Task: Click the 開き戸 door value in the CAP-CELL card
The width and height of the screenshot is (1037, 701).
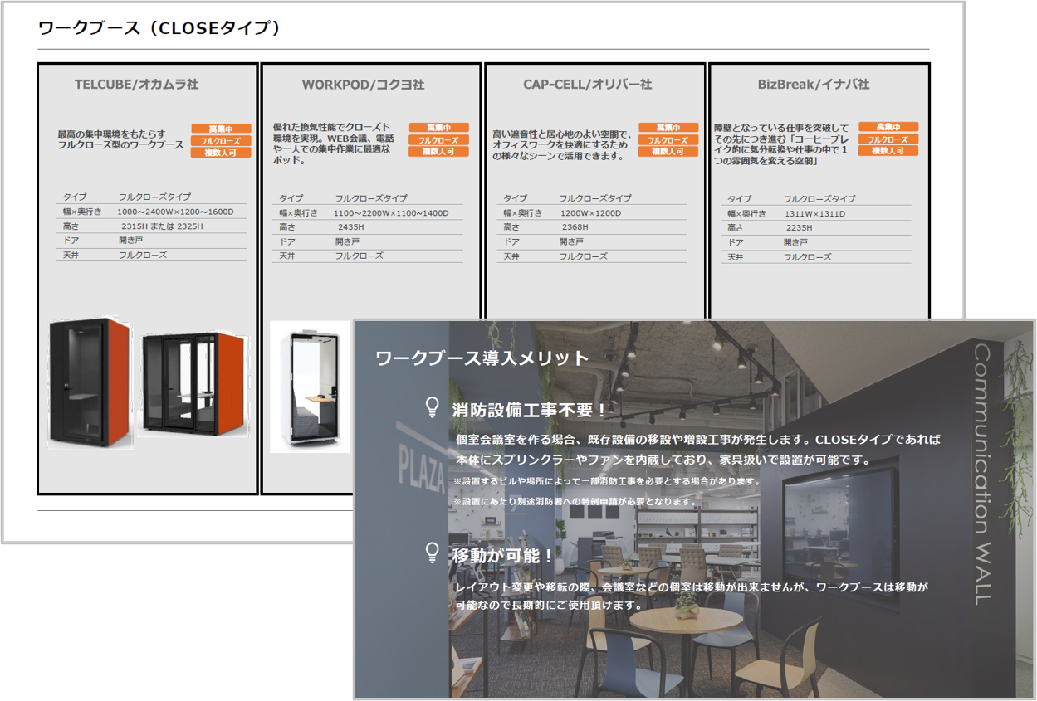Action: (571, 241)
